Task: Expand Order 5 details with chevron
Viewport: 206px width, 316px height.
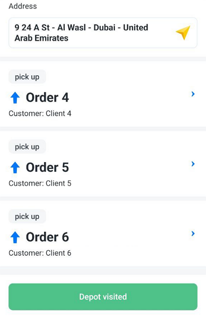Action: point(193,164)
